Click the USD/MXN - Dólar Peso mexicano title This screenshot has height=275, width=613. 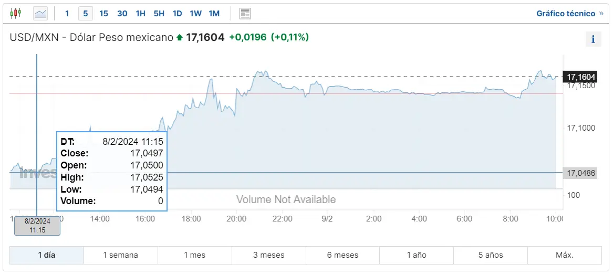pos(91,37)
